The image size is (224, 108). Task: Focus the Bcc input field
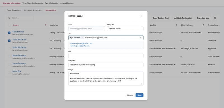[x=106, y=56]
